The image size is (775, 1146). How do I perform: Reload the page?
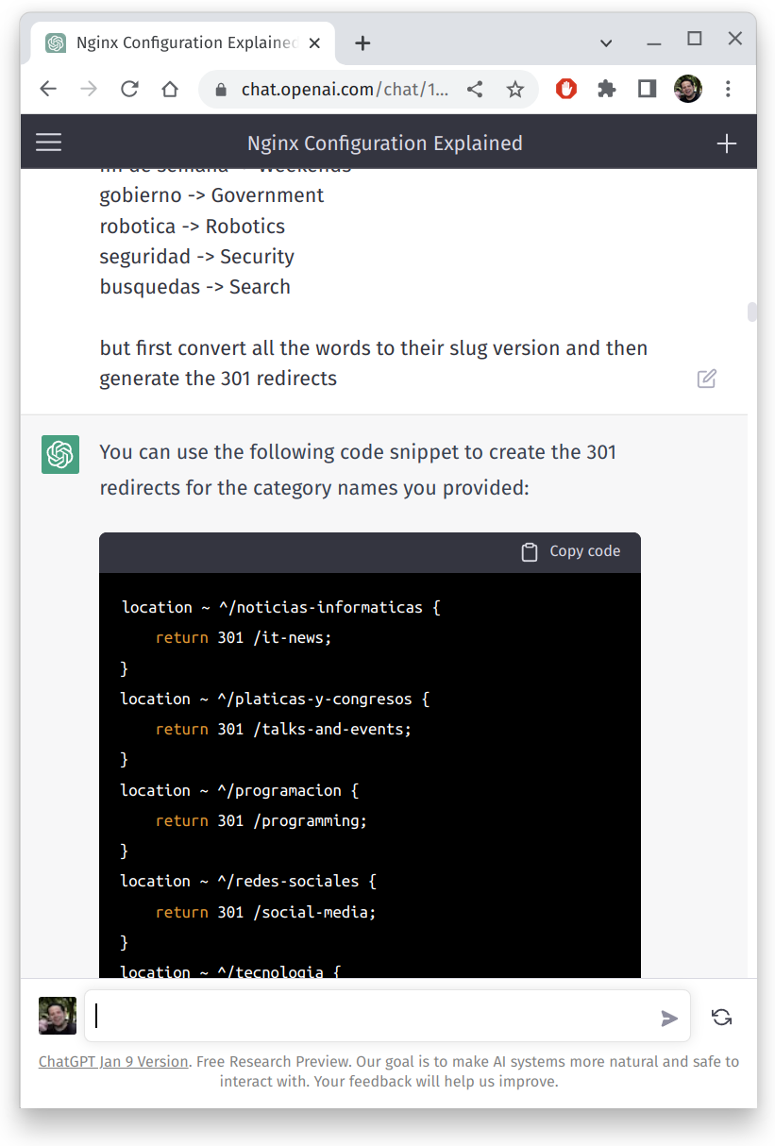click(129, 90)
